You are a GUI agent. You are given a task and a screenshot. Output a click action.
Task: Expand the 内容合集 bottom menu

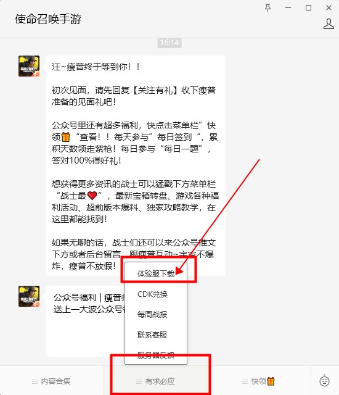click(x=52, y=381)
